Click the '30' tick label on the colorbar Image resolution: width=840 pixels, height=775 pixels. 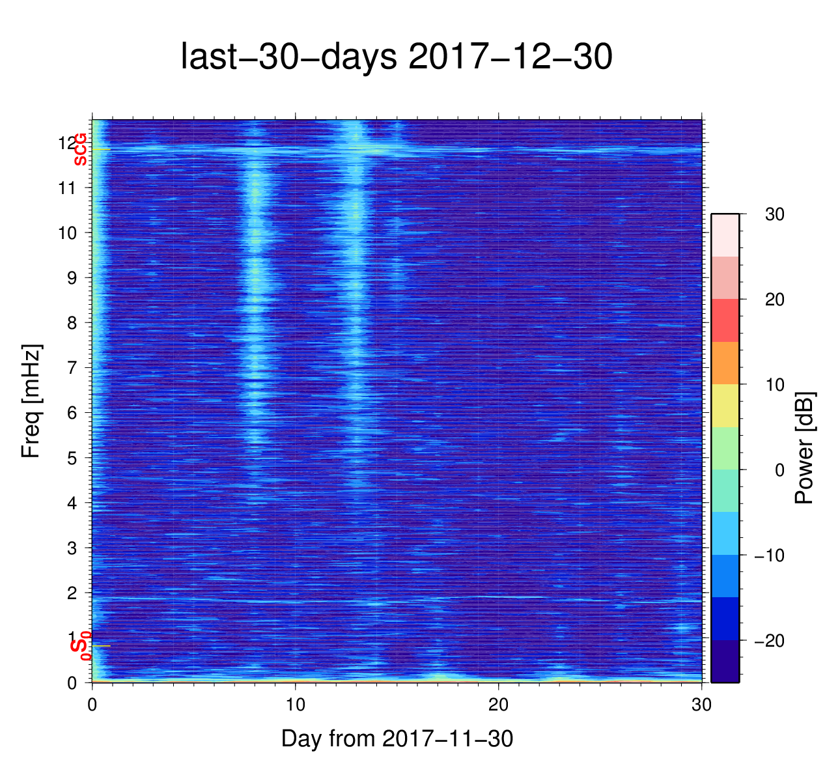[774, 215]
